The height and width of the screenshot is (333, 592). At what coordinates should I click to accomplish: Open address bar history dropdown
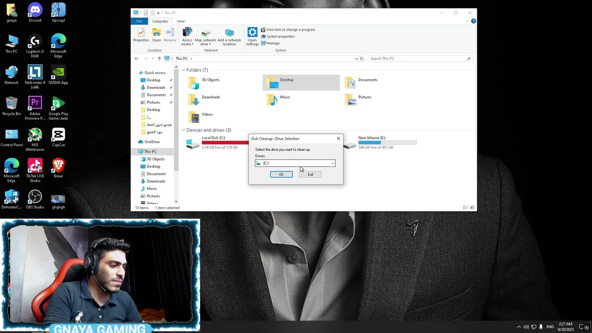point(356,59)
